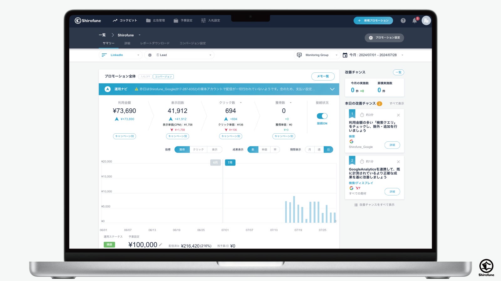Image resolution: width=501 pixels, height=281 pixels.
Task: Click the clock icon beside 約3分
Action: pos(362,115)
